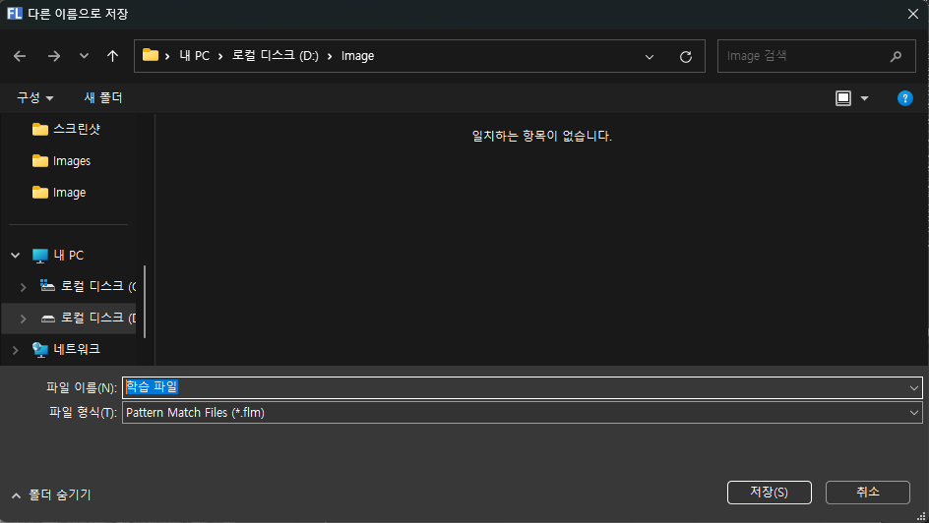The width and height of the screenshot is (929, 523).
Task: Open the '파일 형식' Pattern Match Files dropdown
Action: tap(522, 412)
